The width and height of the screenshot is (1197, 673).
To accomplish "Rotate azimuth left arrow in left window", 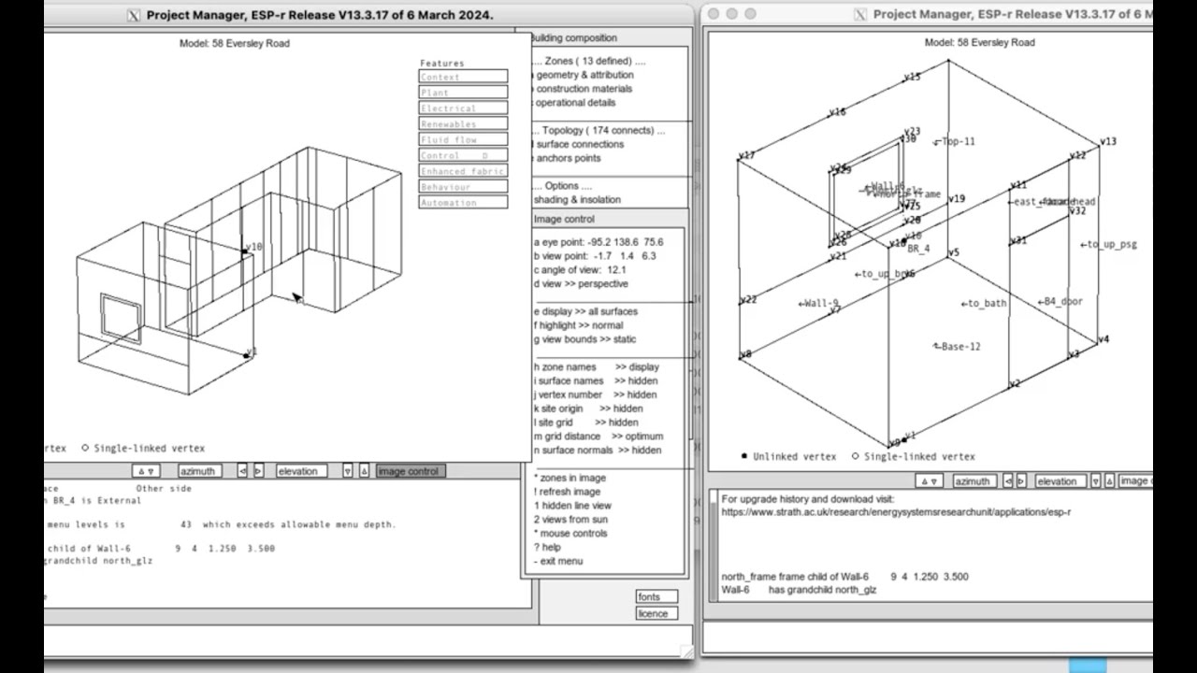I will click(x=242, y=471).
